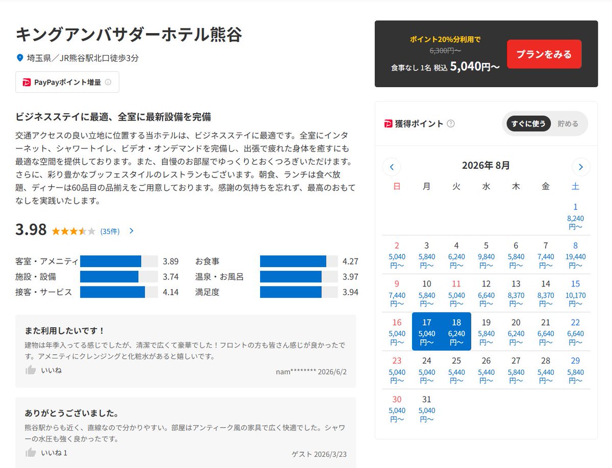Select August 20 in the calendar
The image size is (612, 468).
click(x=516, y=331)
